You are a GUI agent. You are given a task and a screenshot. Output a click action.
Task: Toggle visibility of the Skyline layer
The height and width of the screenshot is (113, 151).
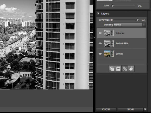click(100, 54)
